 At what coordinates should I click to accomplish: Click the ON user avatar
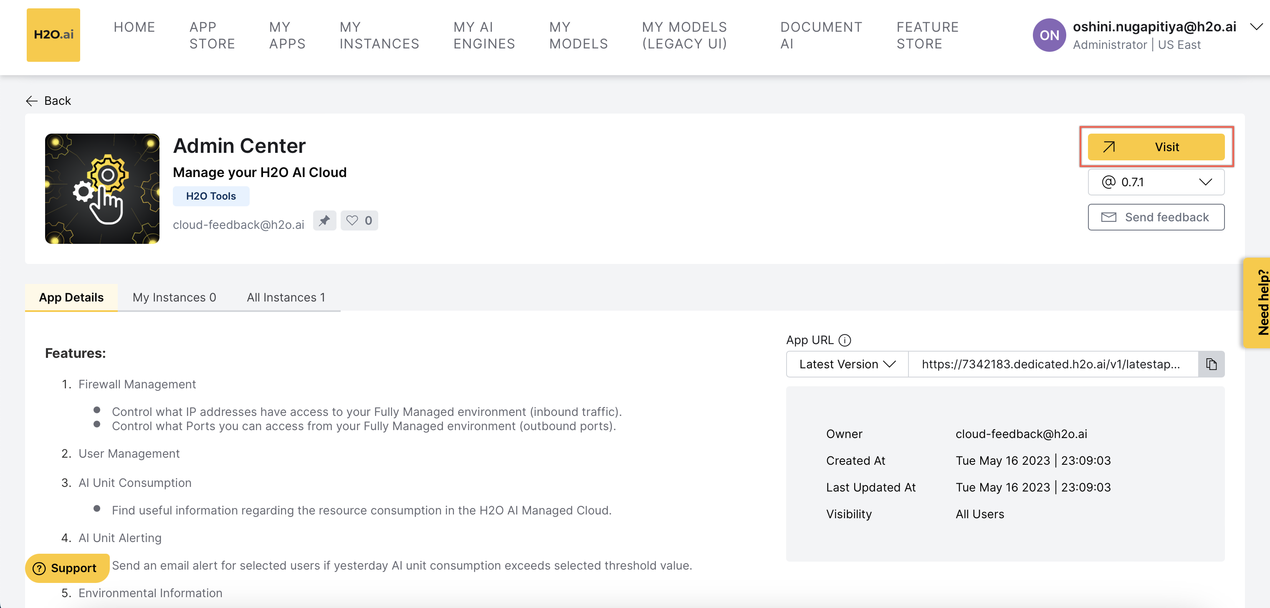point(1049,35)
